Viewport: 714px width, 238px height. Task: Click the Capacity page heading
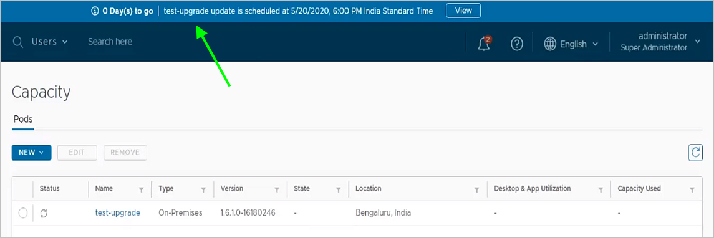(x=41, y=92)
